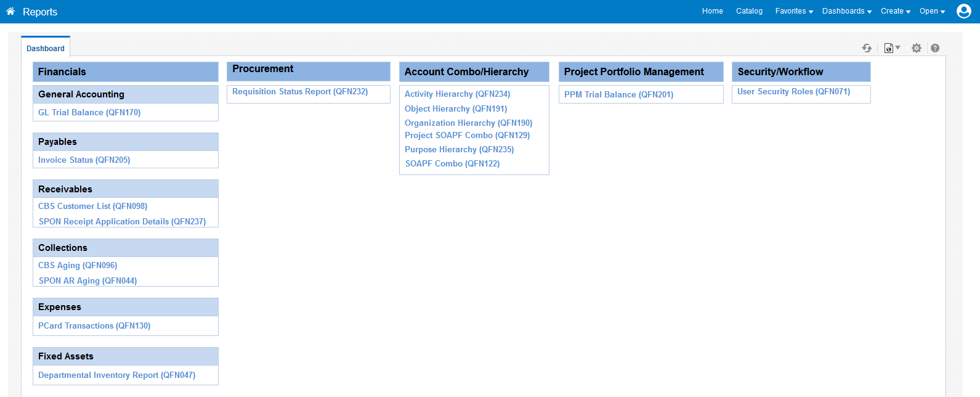The height and width of the screenshot is (397, 980).
Task: Open the Create dropdown menu
Action: coord(895,11)
